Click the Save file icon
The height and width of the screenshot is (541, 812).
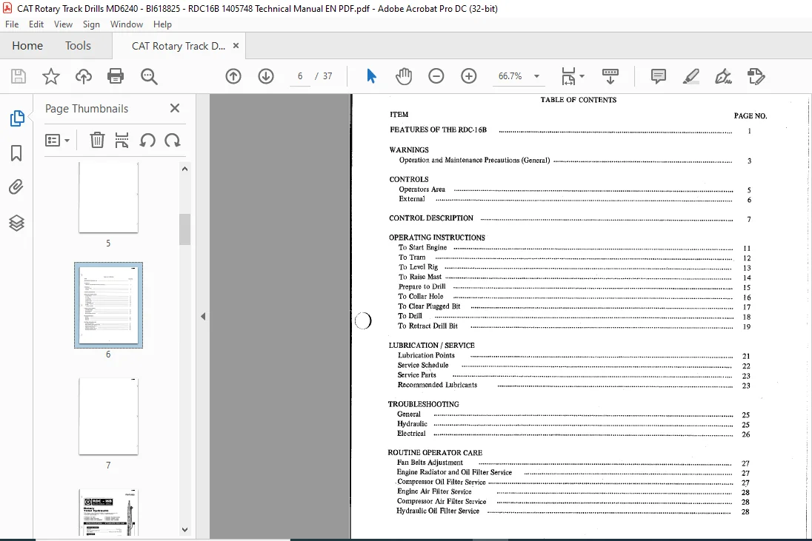19,76
